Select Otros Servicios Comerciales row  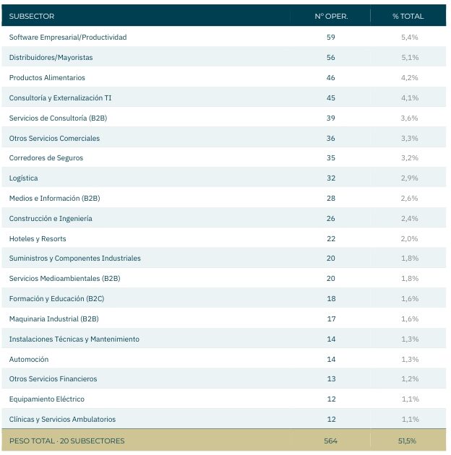223,138
